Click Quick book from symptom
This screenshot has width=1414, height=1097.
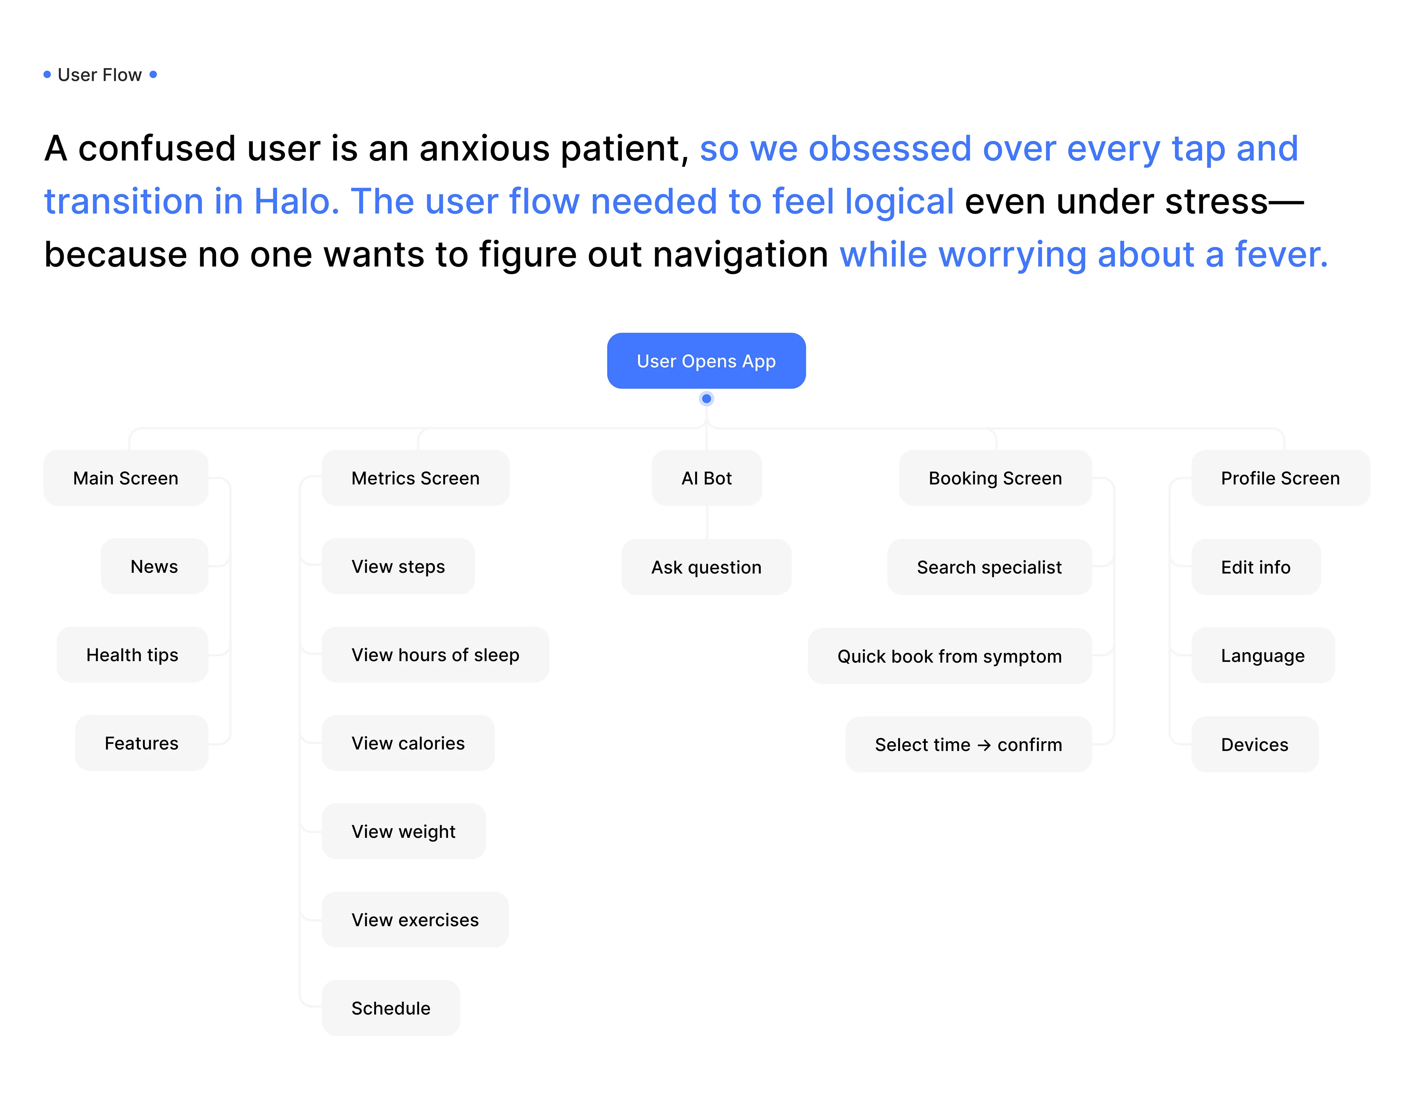[x=949, y=656]
